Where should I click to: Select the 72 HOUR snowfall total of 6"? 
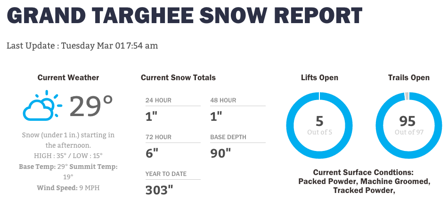[152, 153]
